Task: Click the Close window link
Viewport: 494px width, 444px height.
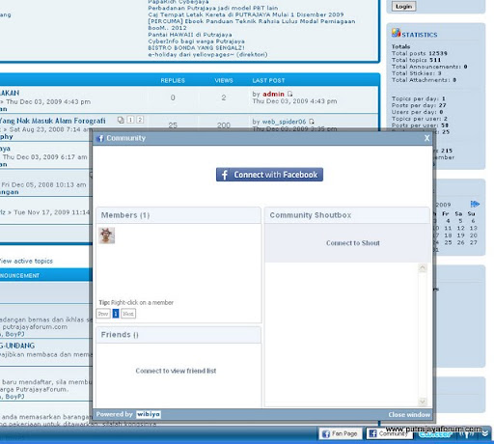Action: tap(409, 415)
